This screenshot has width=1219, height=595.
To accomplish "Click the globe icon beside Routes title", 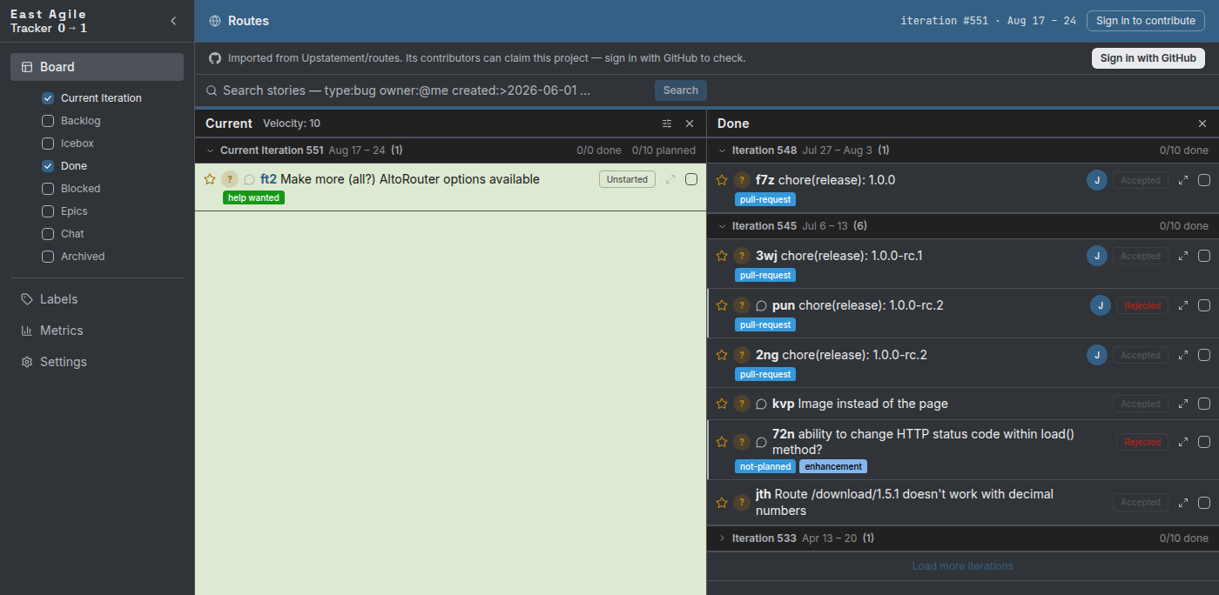I will coord(215,21).
